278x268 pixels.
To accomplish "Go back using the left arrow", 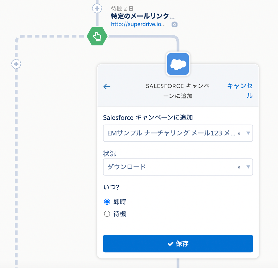I will [107, 87].
